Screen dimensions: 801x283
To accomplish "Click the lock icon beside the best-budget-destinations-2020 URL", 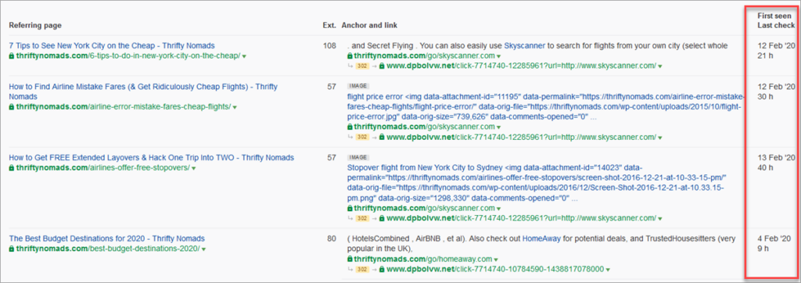I will tap(12, 249).
